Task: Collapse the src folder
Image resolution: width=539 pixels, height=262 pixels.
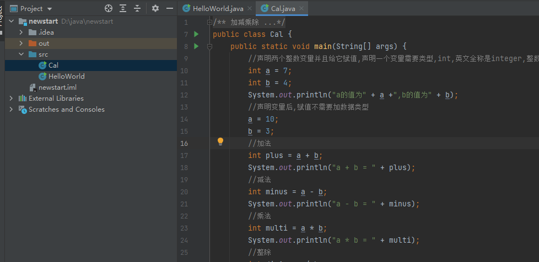Action: click(21, 54)
